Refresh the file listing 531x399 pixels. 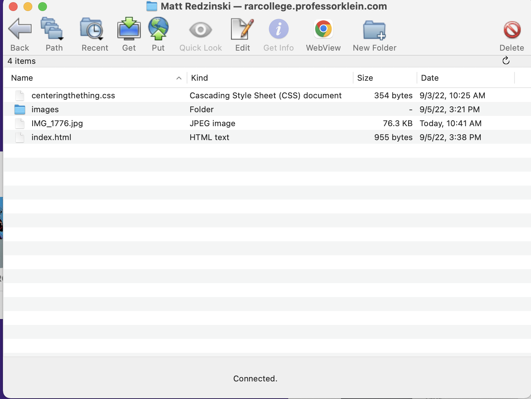[x=506, y=61]
